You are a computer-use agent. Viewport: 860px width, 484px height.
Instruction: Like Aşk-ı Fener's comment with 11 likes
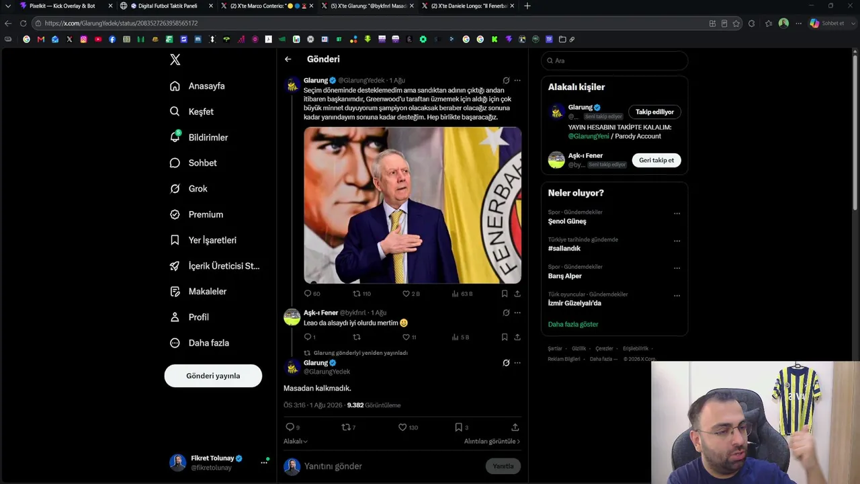click(409, 337)
